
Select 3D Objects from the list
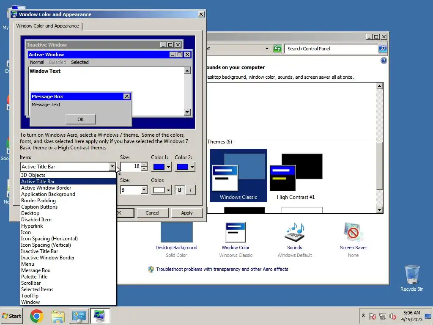pyautogui.click(x=68, y=175)
